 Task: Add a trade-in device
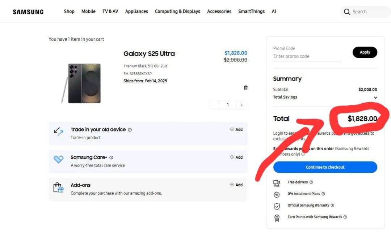(x=236, y=129)
